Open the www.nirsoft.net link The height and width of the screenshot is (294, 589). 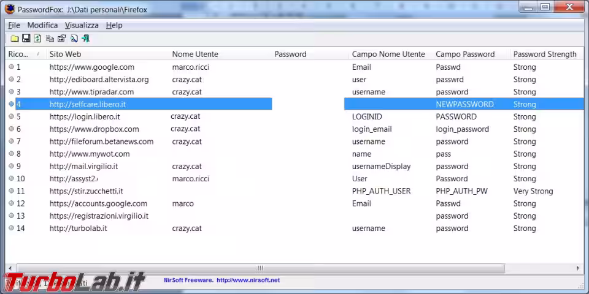248,281
